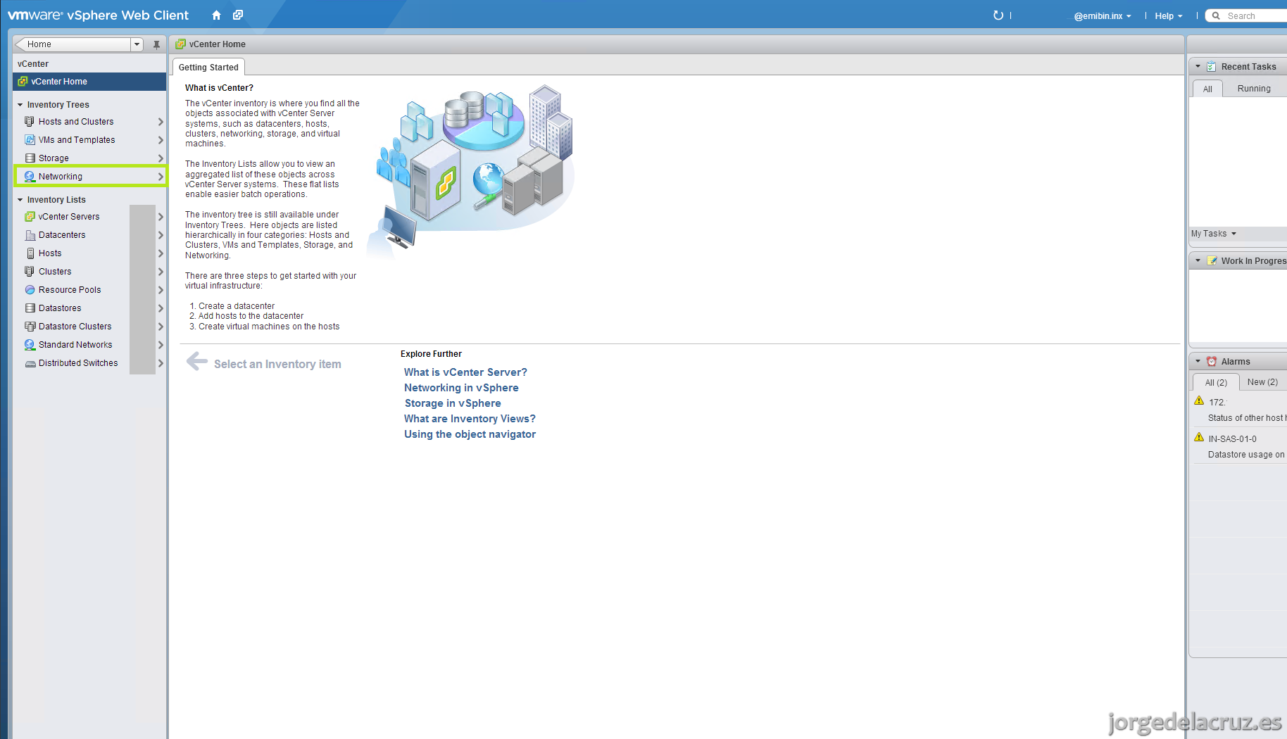Go back using the Home navigator button

(73, 44)
